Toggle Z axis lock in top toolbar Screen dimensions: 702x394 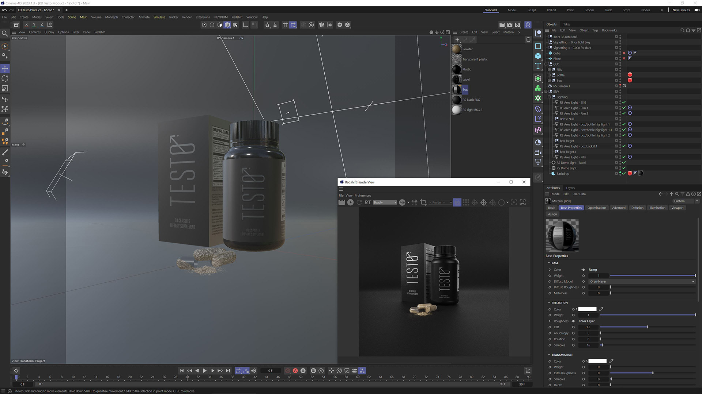(42, 25)
